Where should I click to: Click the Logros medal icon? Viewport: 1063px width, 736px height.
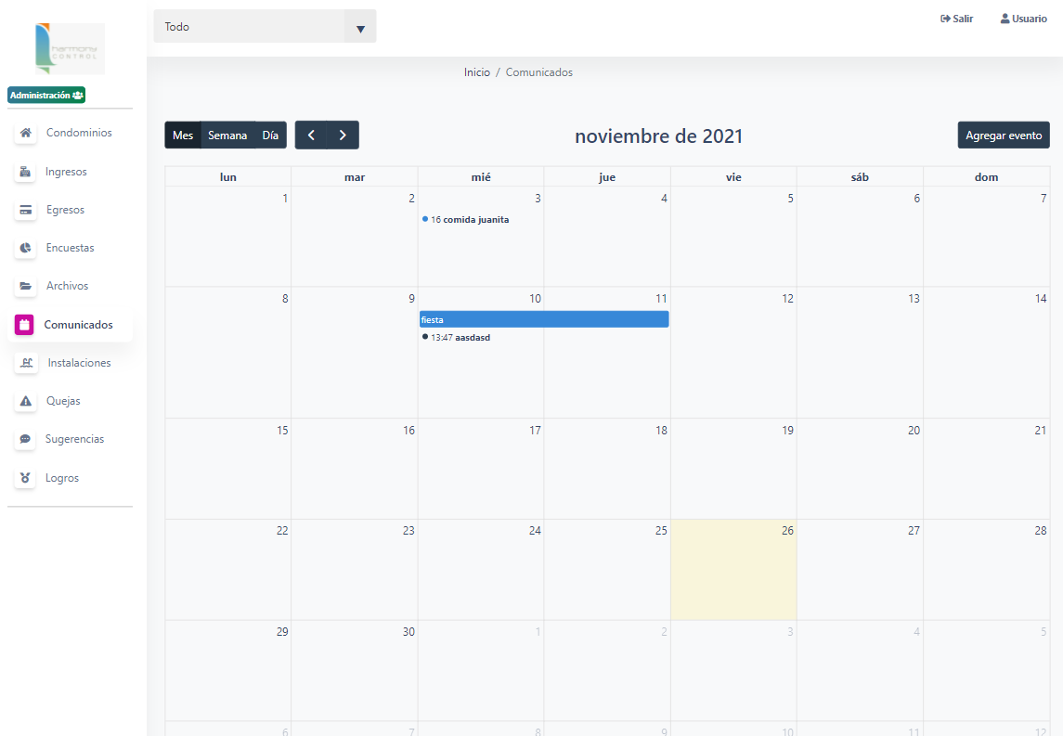26,479
